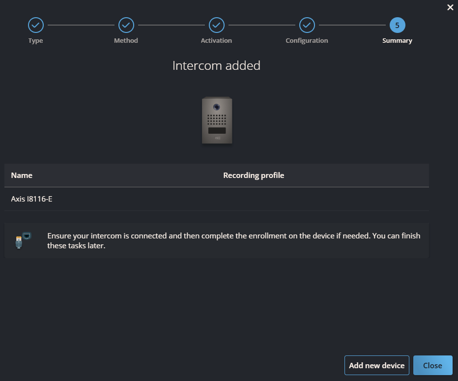This screenshot has height=381, width=458.
Task: Close the dialog with the X icon
Action: point(450,7)
